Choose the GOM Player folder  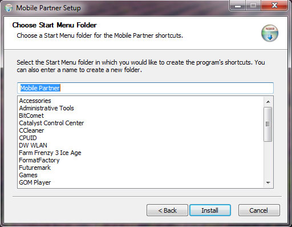(35, 182)
